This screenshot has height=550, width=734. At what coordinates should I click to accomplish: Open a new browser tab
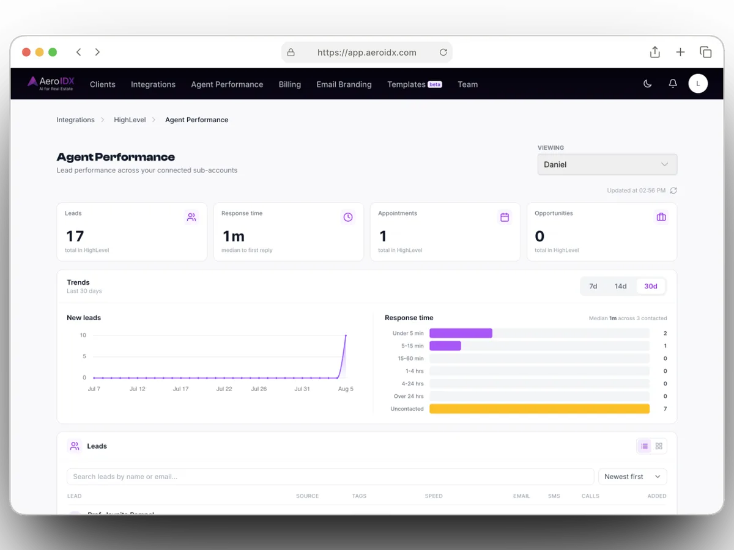coord(680,53)
